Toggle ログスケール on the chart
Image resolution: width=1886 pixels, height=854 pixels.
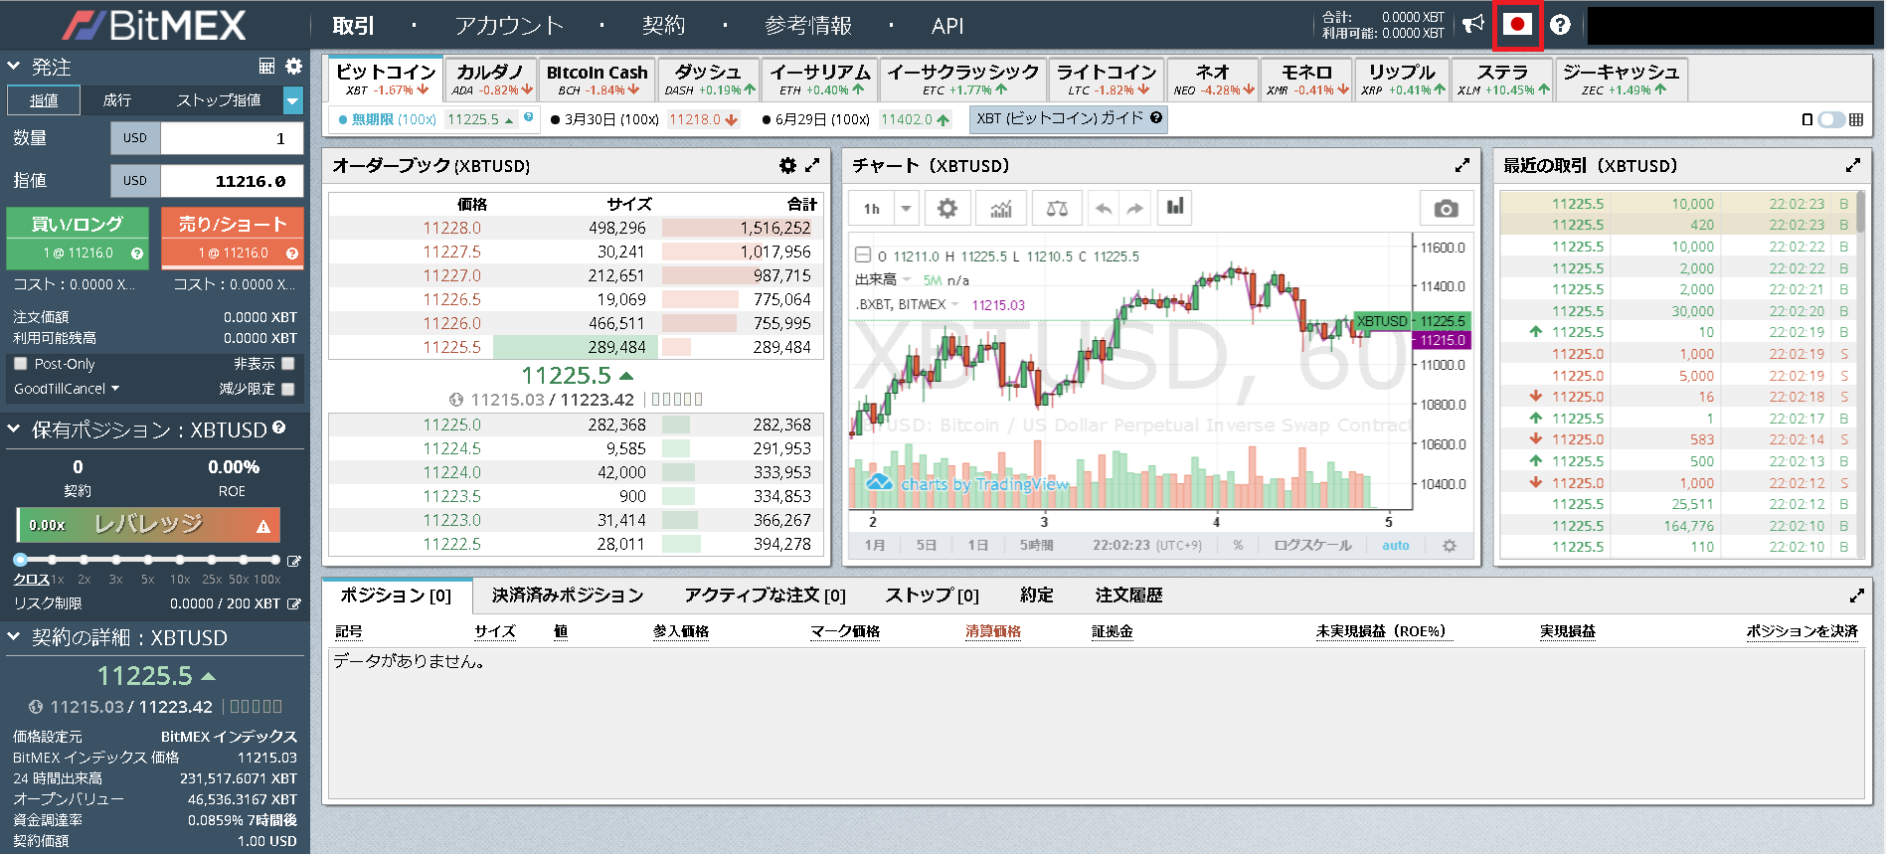coord(1312,545)
